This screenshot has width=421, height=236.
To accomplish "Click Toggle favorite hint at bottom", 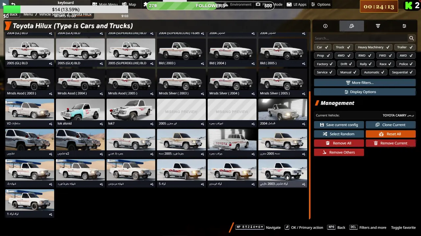I will [403, 227].
